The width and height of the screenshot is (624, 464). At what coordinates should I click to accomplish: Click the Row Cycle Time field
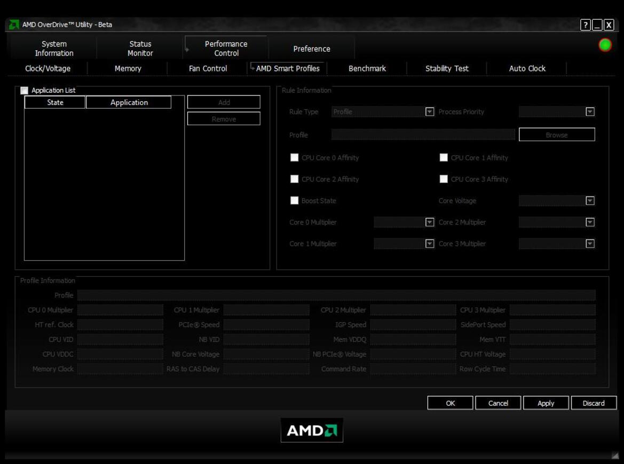[552, 369]
